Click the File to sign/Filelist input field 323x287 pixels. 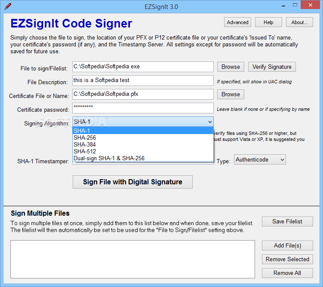pyautogui.click(x=143, y=67)
